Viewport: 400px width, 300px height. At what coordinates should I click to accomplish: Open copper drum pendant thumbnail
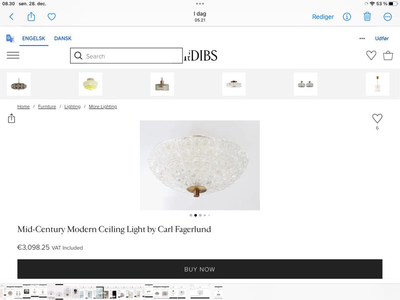[162, 84]
